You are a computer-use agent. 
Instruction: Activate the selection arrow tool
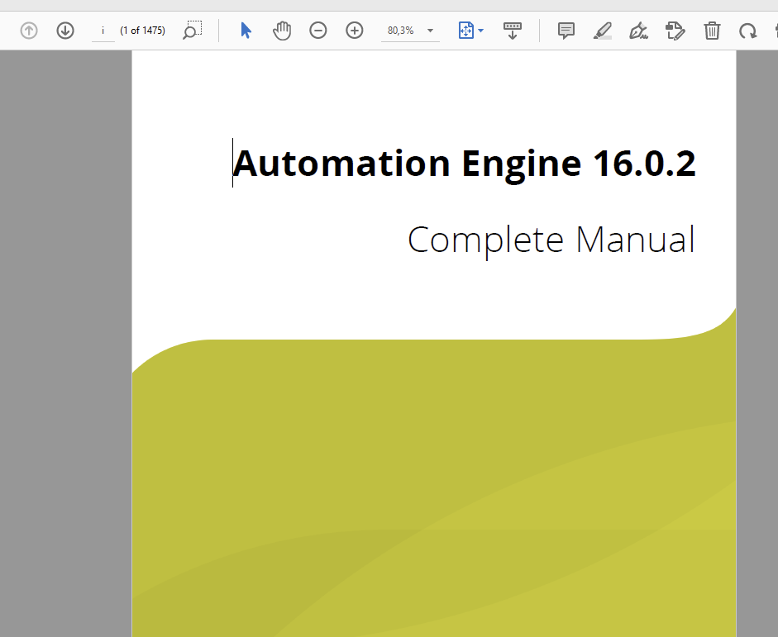click(246, 31)
